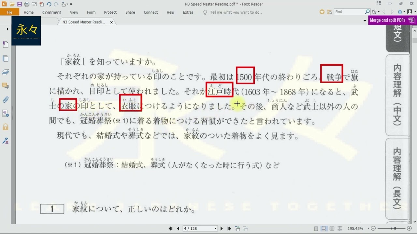Open the View ribbon tab
Image resolution: width=417 pixels, height=234 pixels.
point(74,12)
